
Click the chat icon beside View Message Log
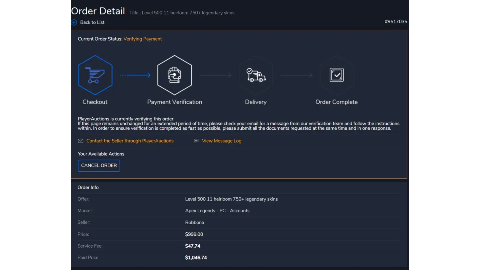[x=196, y=141]
